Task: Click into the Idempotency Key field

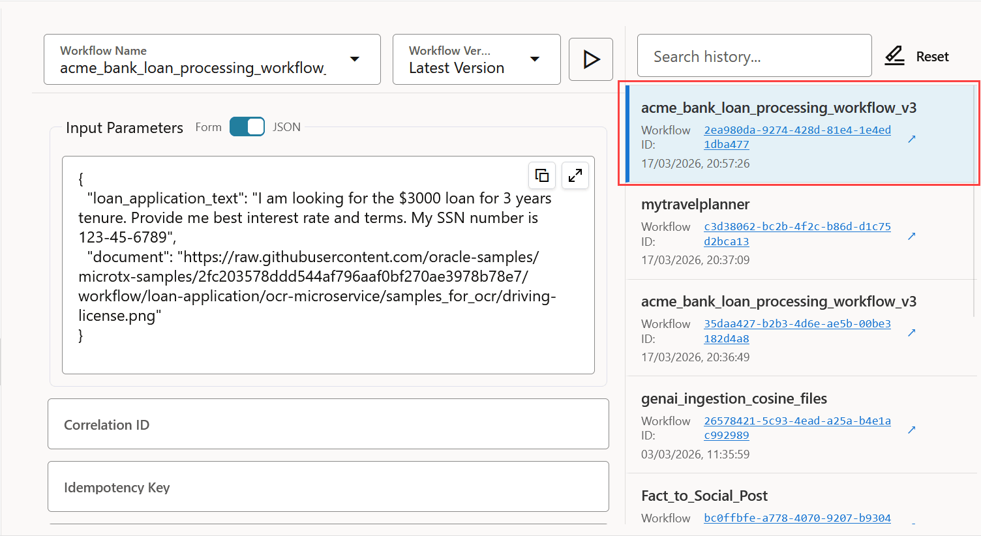Action: (328, 486)
